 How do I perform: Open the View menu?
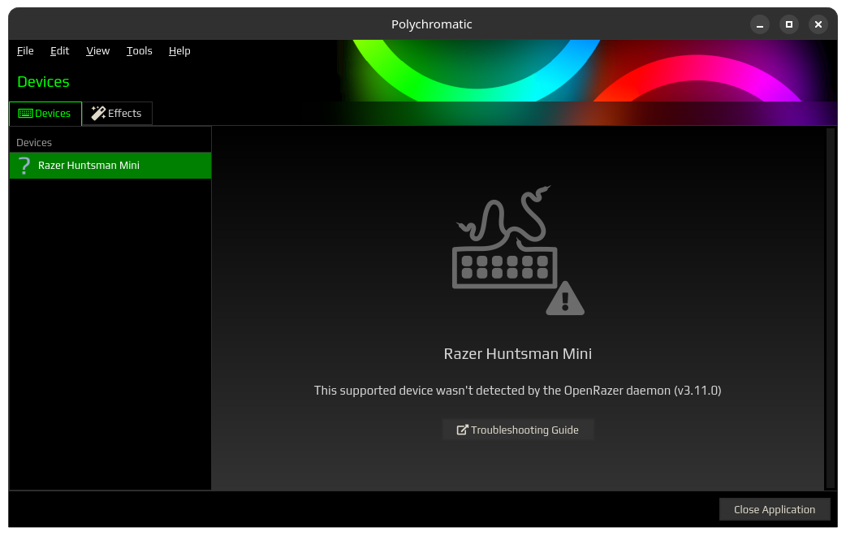(97, 50)
